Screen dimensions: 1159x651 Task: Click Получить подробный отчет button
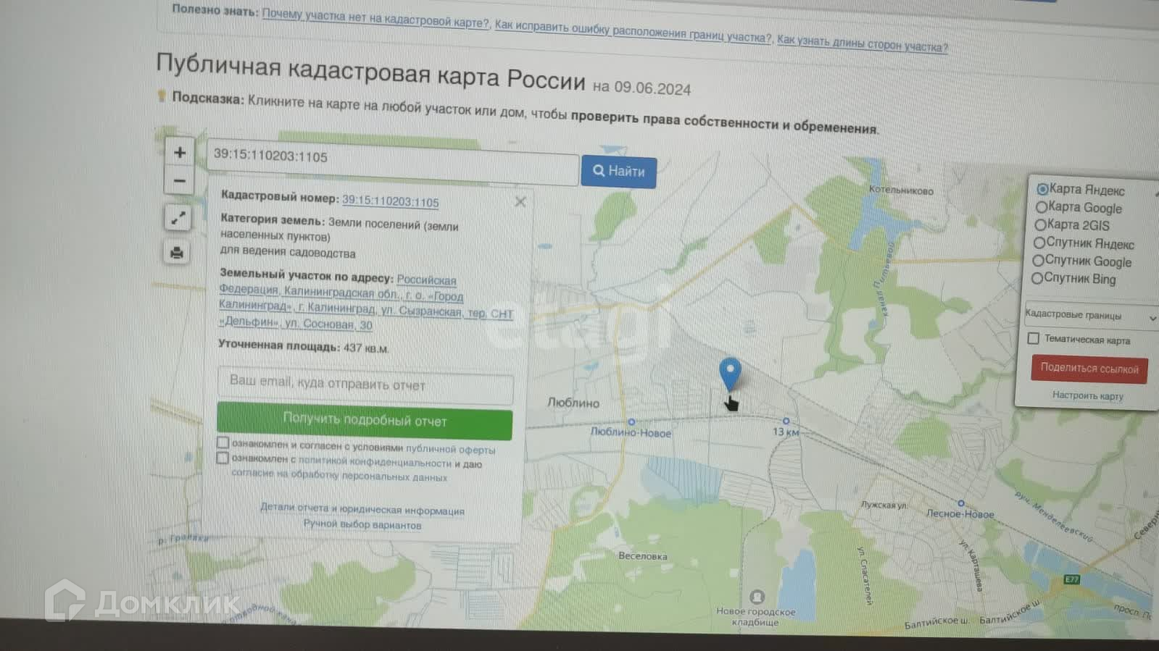point(365,420)
